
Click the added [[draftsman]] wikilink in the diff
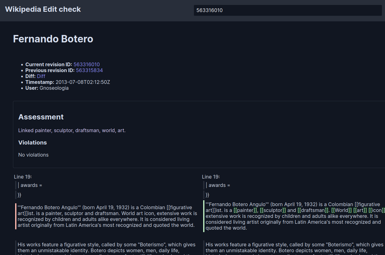click(x=313, y=210)
